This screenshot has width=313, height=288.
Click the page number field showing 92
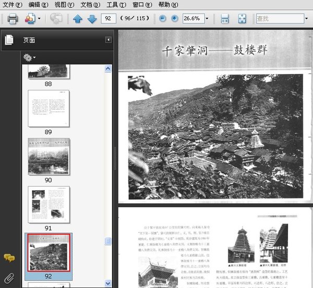click(x=109, y=19)
